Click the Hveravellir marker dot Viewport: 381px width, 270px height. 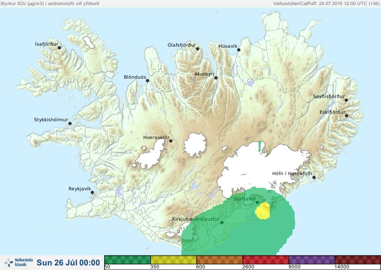coord(171,141)
